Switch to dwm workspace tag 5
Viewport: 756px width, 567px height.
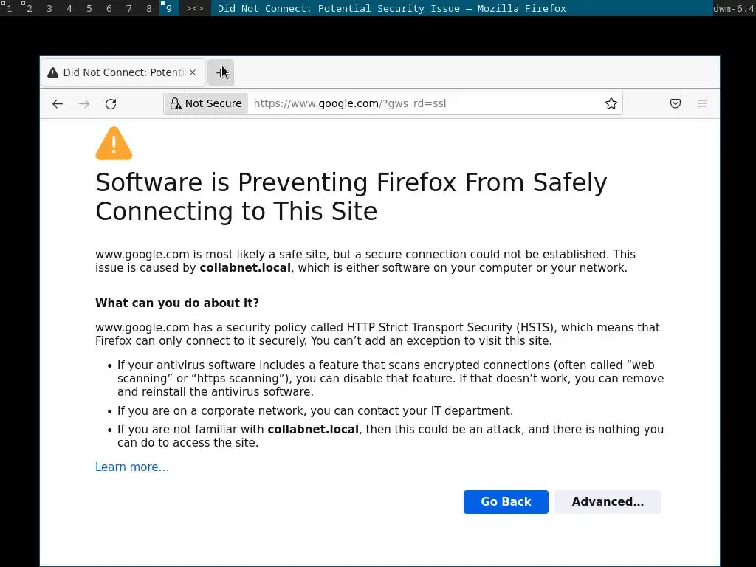89,8
